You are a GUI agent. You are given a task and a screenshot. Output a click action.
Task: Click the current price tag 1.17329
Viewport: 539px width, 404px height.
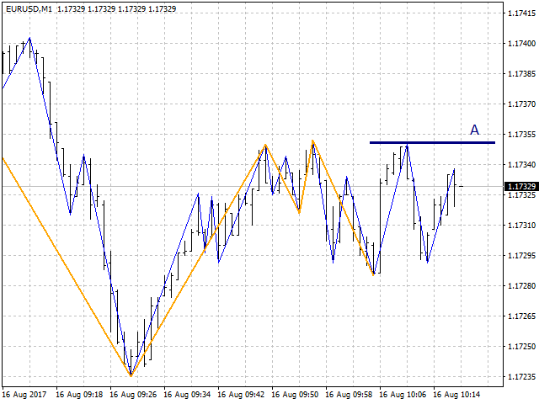[521, 186]
